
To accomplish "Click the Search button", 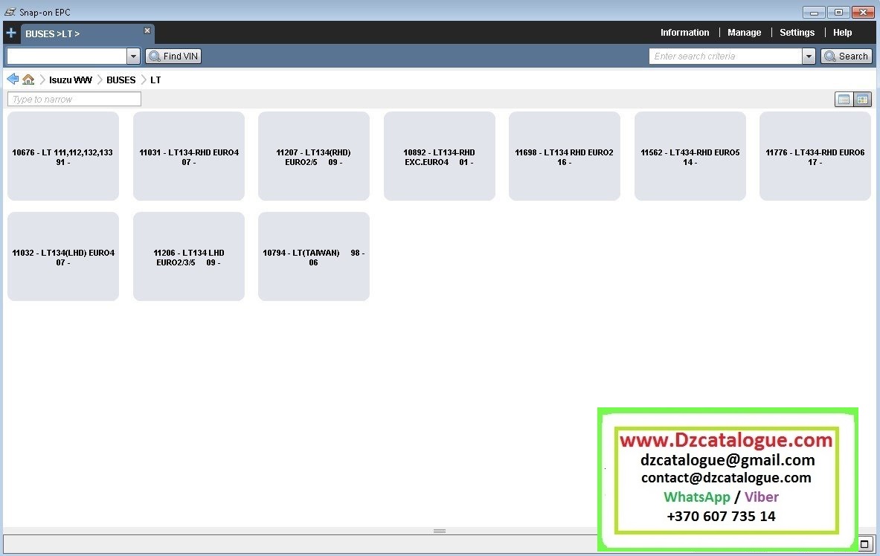I will 847,56.
